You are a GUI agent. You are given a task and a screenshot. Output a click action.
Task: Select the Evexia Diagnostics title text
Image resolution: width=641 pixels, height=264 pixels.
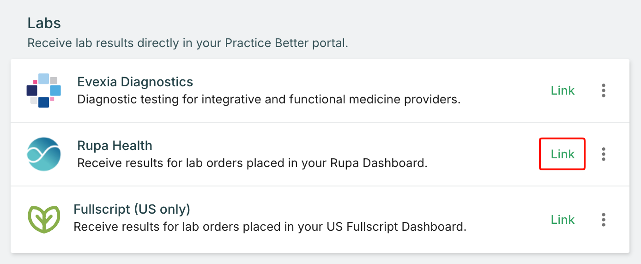tap(135, 82)
